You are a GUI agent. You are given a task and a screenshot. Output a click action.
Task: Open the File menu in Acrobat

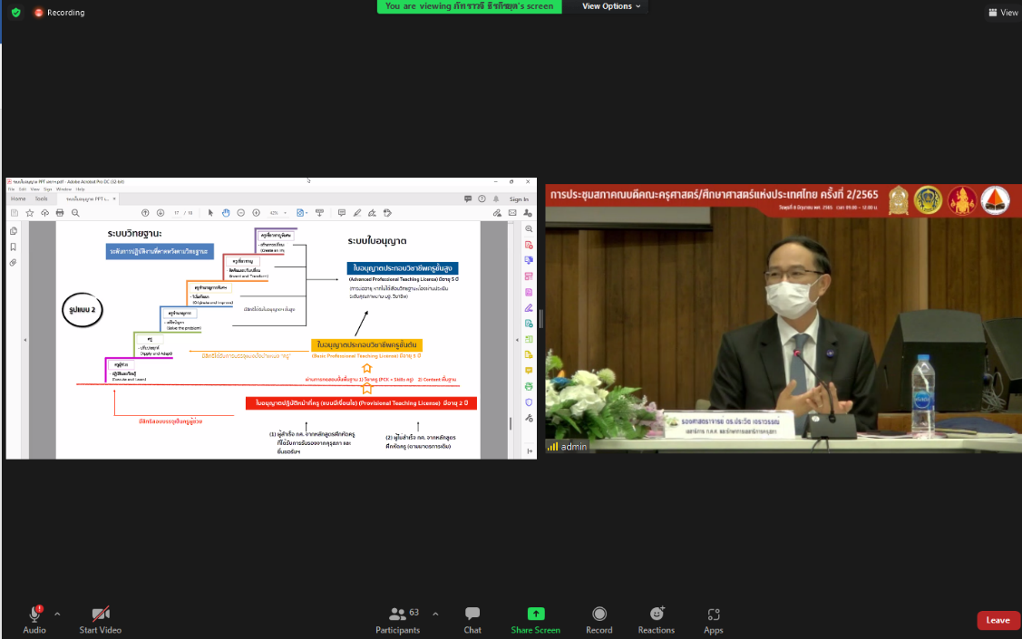point(11,189)
